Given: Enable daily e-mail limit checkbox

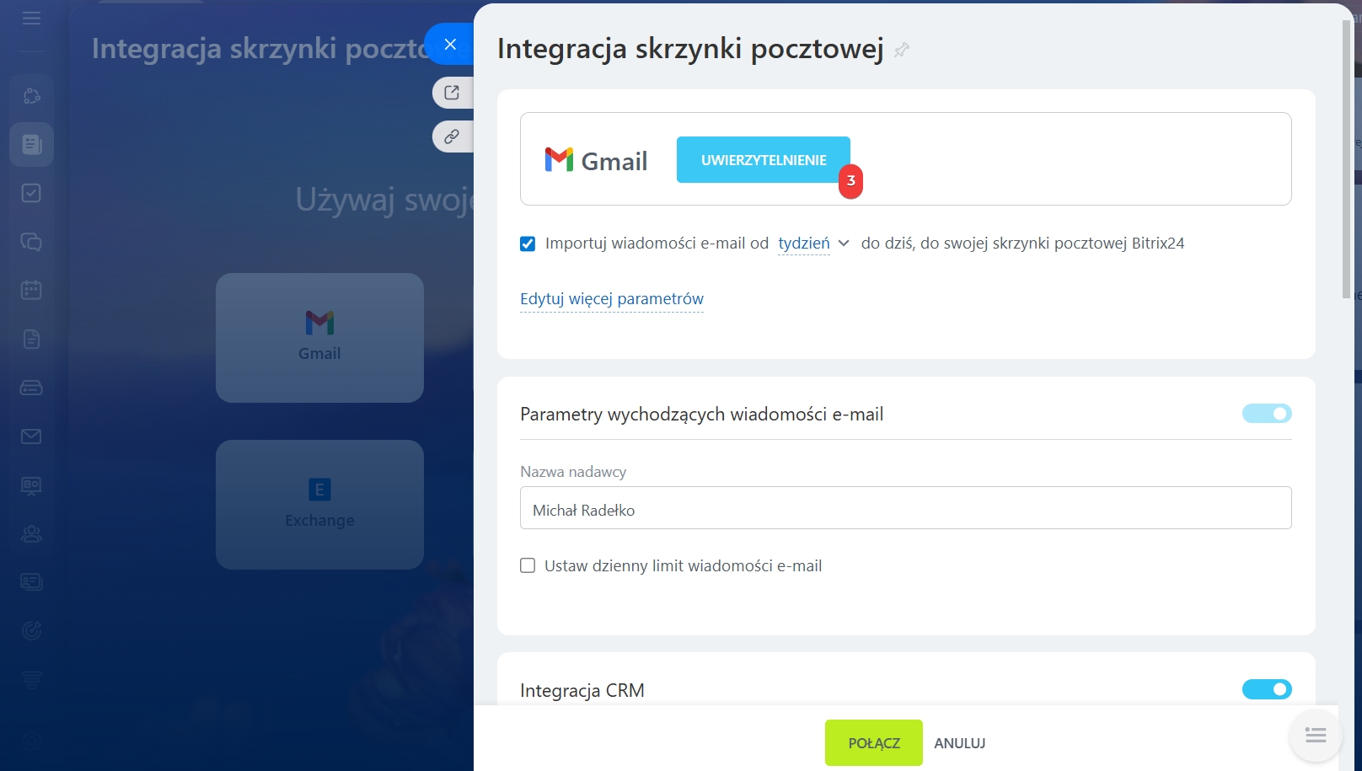Looking at the screenshot, I should [528, 565].
